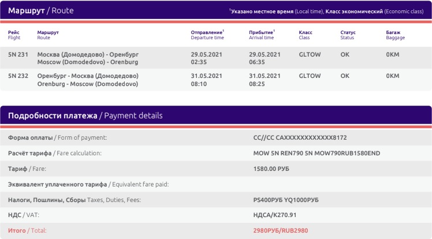Click the 0KM baggage value for flight 5N 231

[393, 54]
